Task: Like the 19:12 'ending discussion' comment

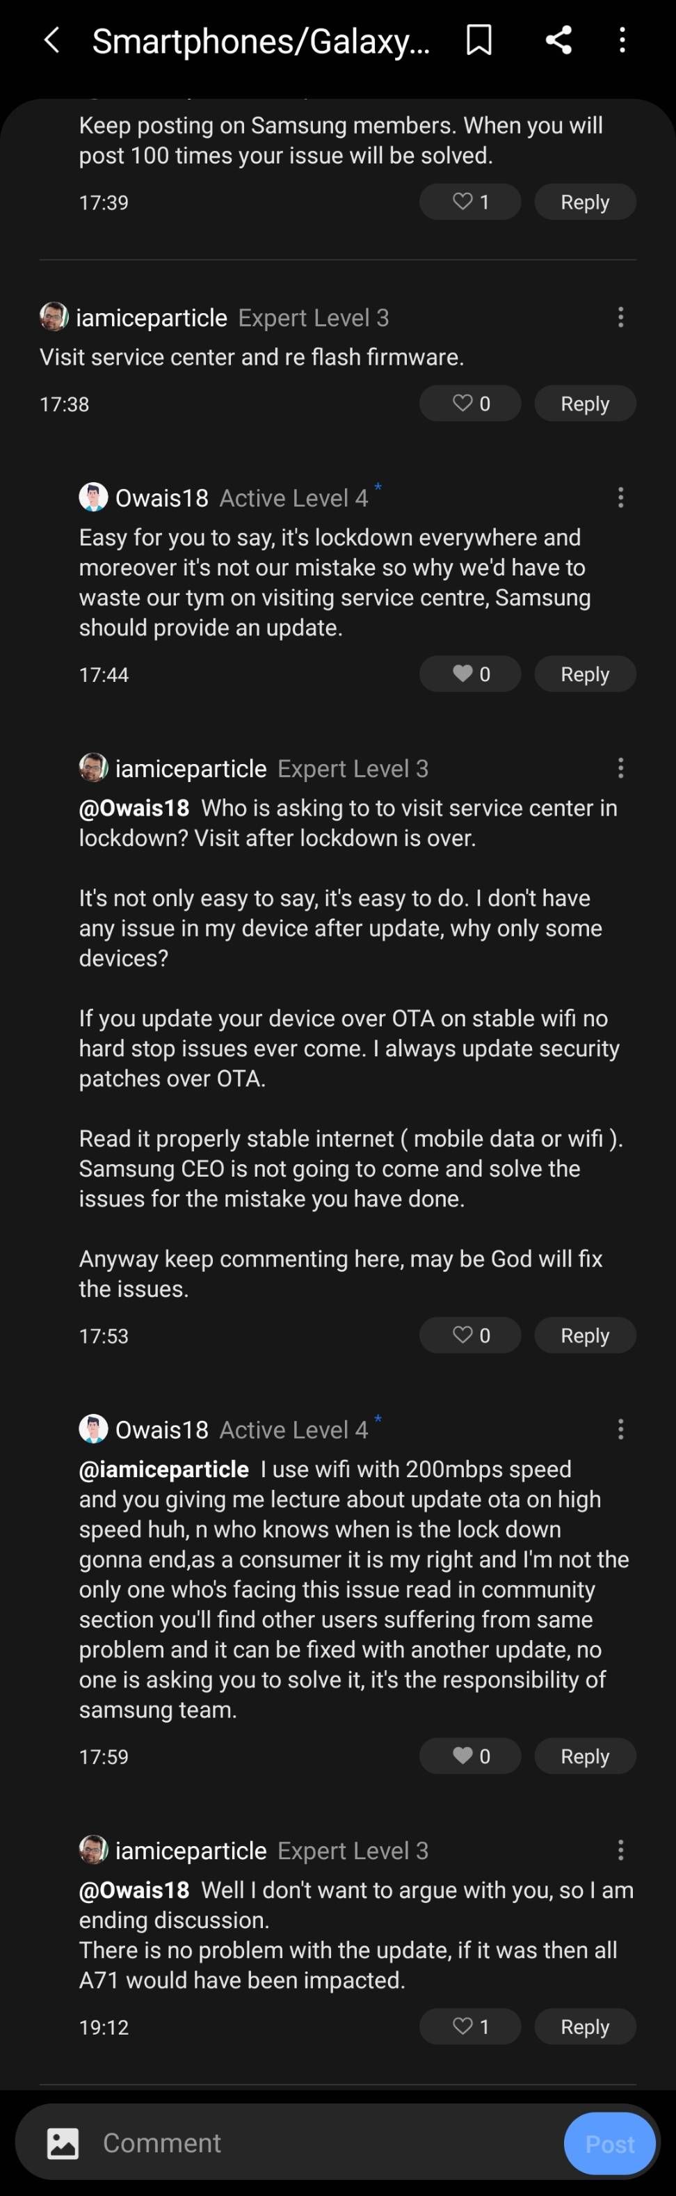Action: (469, 2026)
